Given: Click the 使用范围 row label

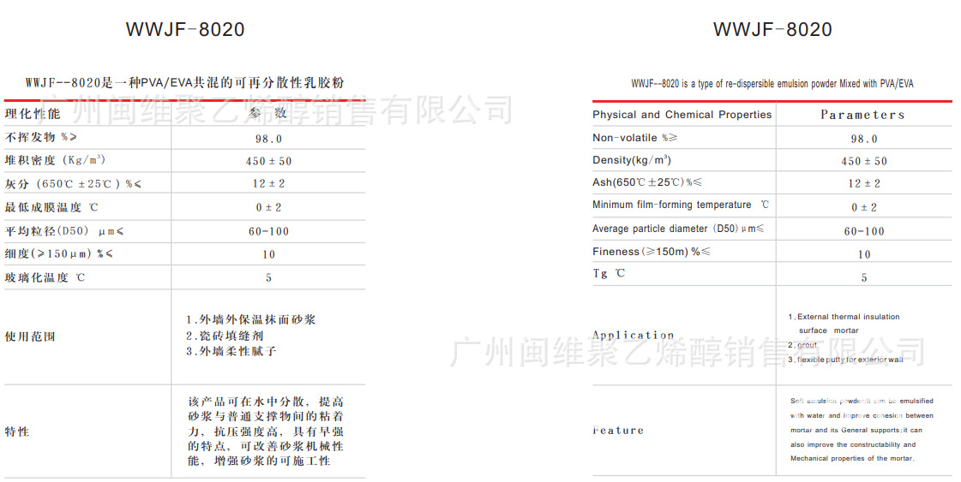Looking at the screenshot, I should click(30, 336).
